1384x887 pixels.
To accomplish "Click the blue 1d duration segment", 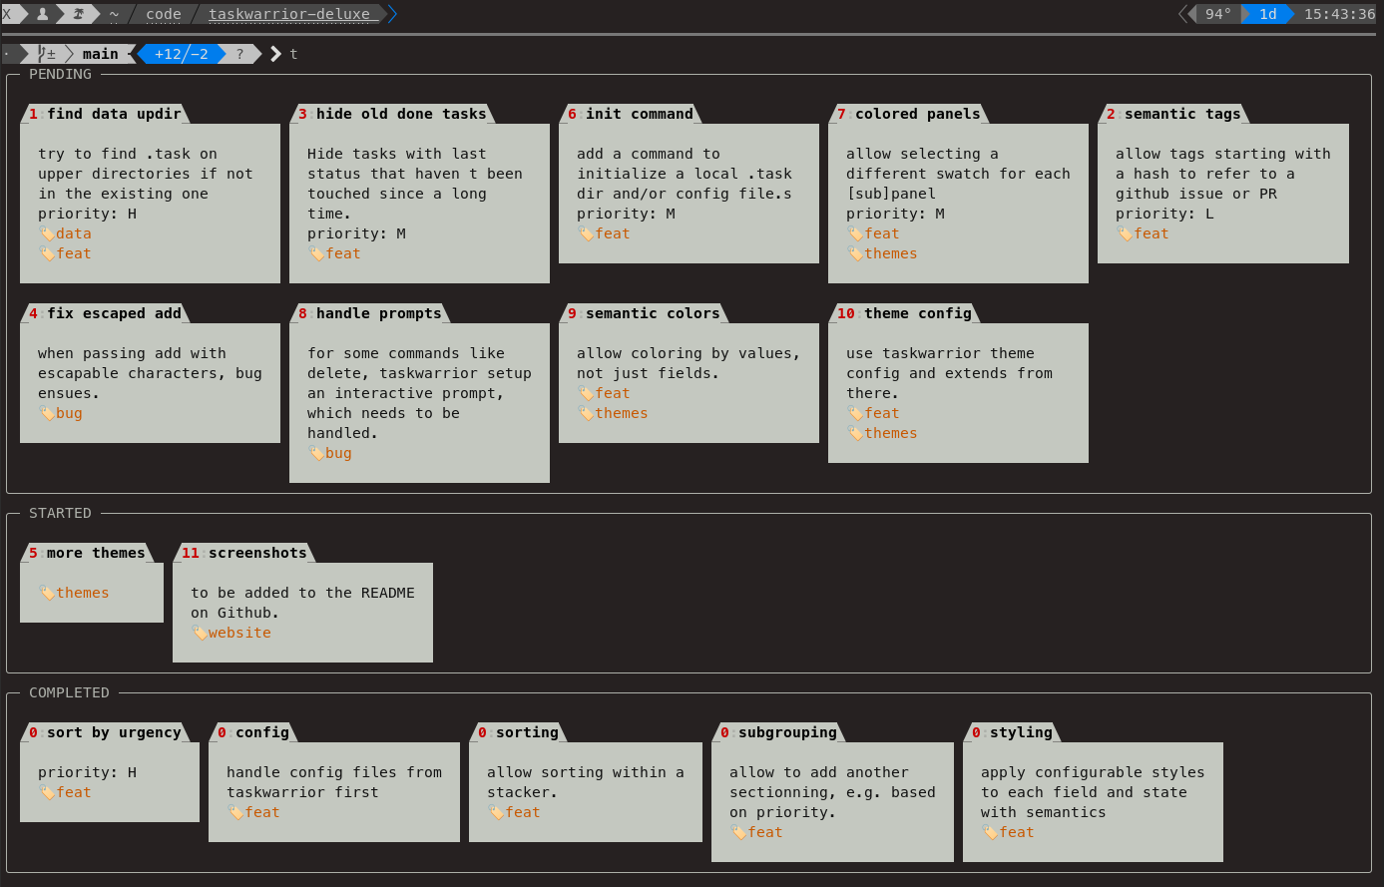I will click(1267, 14).
